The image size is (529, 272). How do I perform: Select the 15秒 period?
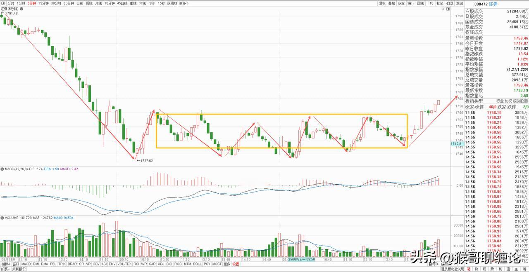tap(161, 3)
